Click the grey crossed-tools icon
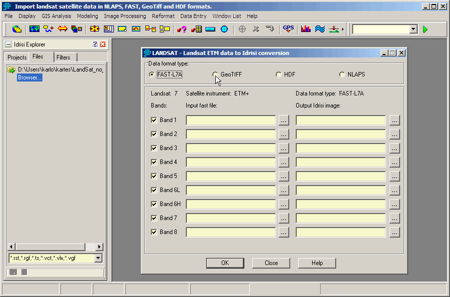The image size is (450, 297). (x=256, y=29)
